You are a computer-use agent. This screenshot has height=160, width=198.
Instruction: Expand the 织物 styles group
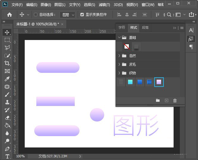point(119,73)
